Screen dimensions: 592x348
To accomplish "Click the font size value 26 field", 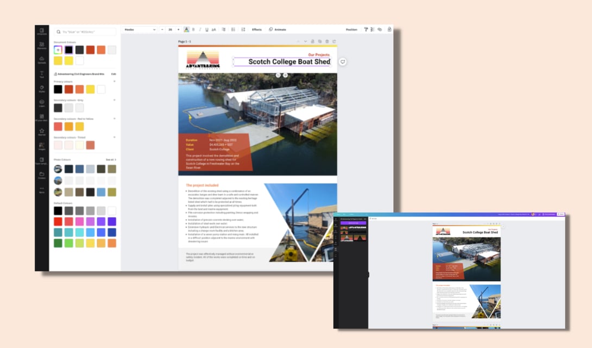I will point(171,29).
